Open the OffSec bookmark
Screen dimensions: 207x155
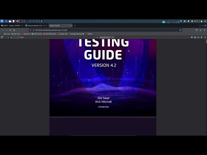click(89, 34)
